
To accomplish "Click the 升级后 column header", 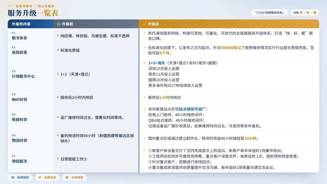I will pyautogui.click(x=229, y=24).
